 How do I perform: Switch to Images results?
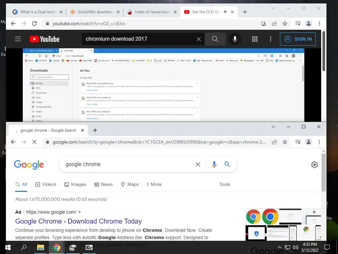(75, 185)
